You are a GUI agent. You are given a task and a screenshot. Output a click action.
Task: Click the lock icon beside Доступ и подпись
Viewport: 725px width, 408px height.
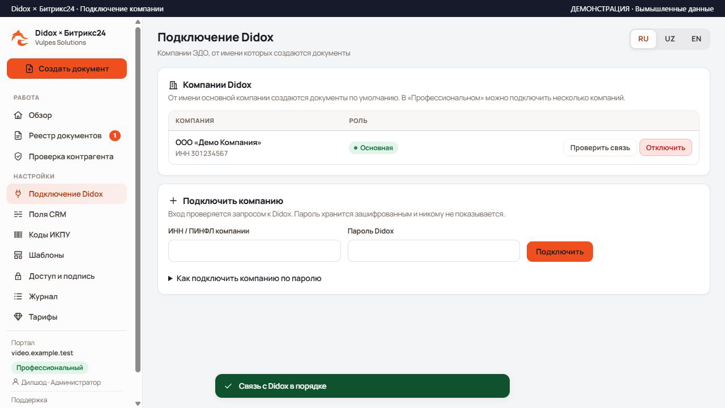(x=18, y=276)
